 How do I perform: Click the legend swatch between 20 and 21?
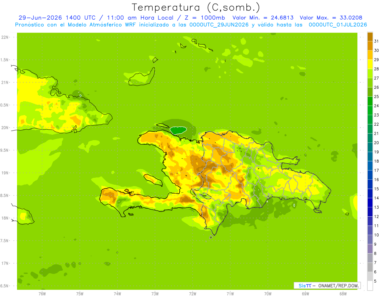pos(370,138)
